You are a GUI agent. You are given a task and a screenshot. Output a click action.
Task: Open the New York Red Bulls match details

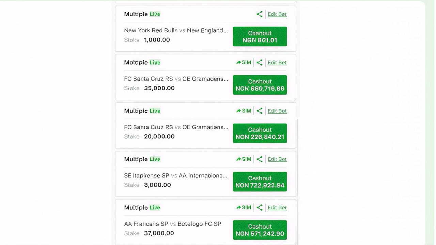[x=176, y=30]
